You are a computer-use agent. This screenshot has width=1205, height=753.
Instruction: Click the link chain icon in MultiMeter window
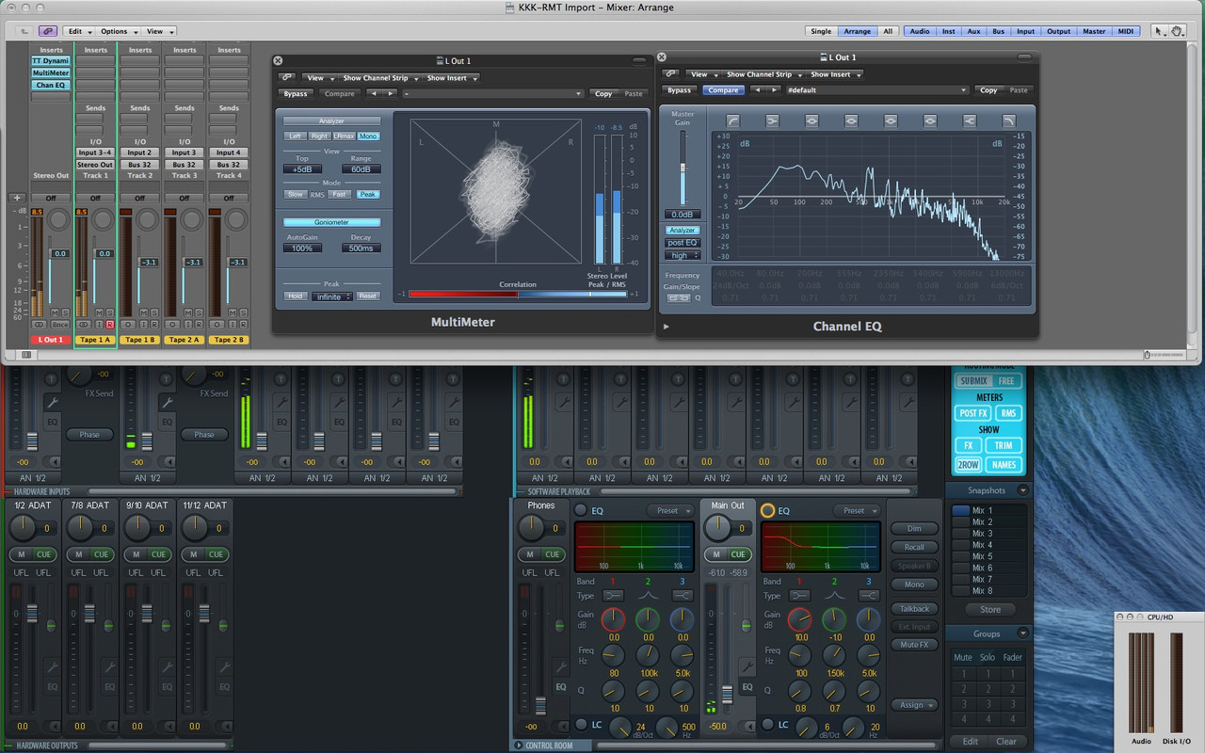coord(286,78)
